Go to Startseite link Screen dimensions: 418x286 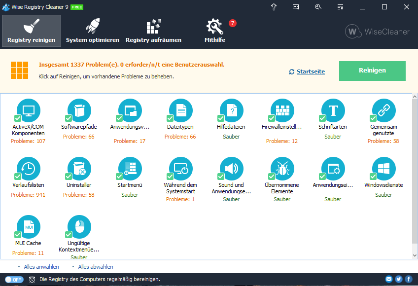coord(311,71)
